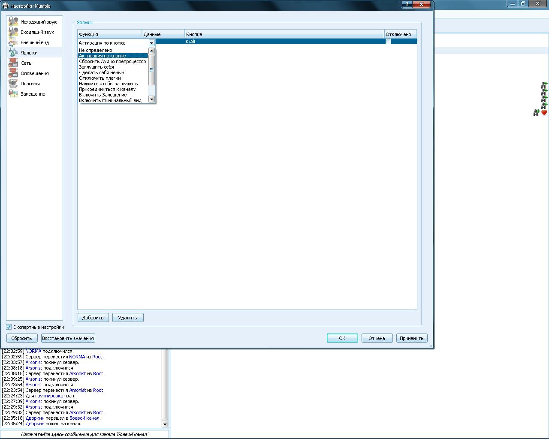Open the Входящий звук settings icon
Screen dimensions: 549x439
pyautogui.click(x=13, y=32)
